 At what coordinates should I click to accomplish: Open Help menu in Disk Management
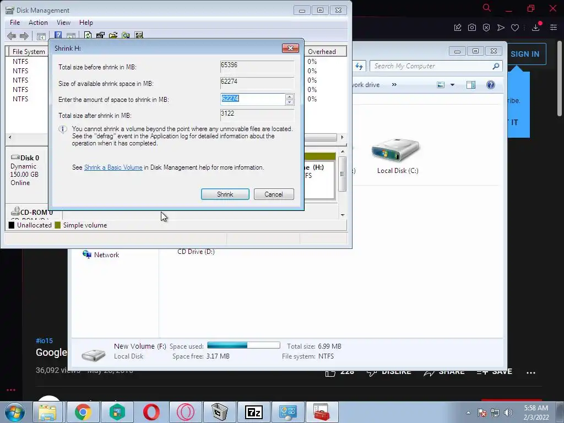[x=86, y=22]
